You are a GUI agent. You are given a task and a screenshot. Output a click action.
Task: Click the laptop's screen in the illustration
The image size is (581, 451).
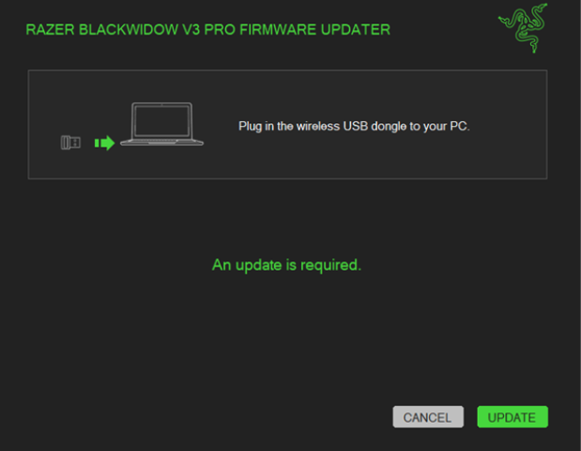[162, 121]
